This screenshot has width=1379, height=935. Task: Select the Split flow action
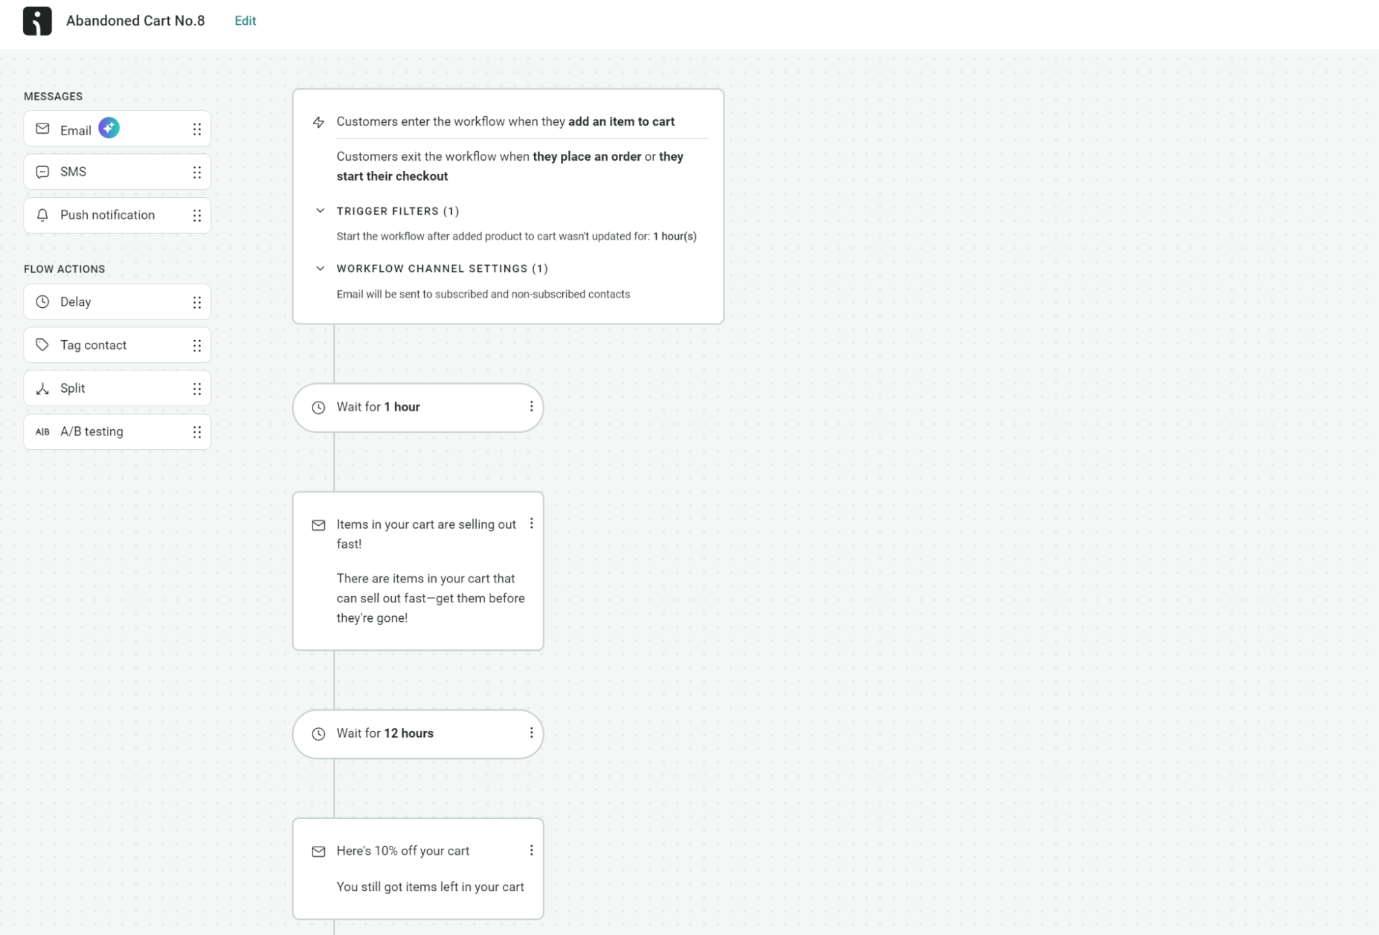(117, 388)
